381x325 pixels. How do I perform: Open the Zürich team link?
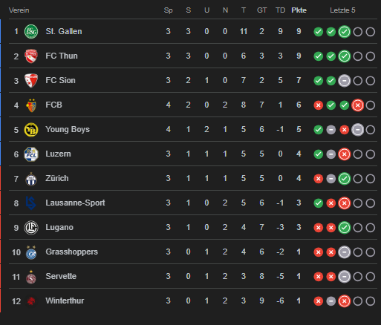[x=57, y=178]
